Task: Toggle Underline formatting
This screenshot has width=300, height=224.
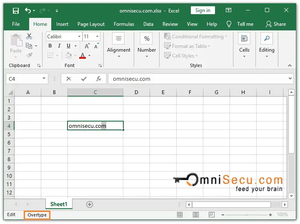Action: pos(68,46)
